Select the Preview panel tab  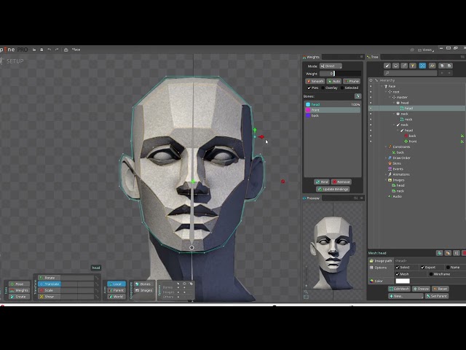[311, 198]
